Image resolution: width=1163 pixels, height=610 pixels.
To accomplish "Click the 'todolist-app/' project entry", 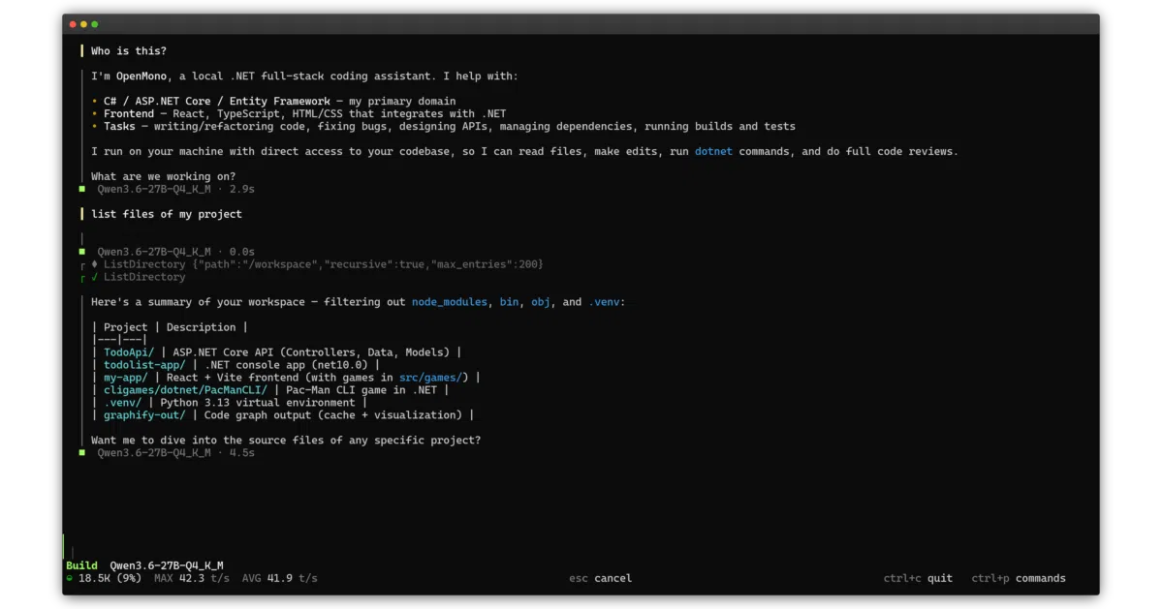I will [x=144, y=365].
